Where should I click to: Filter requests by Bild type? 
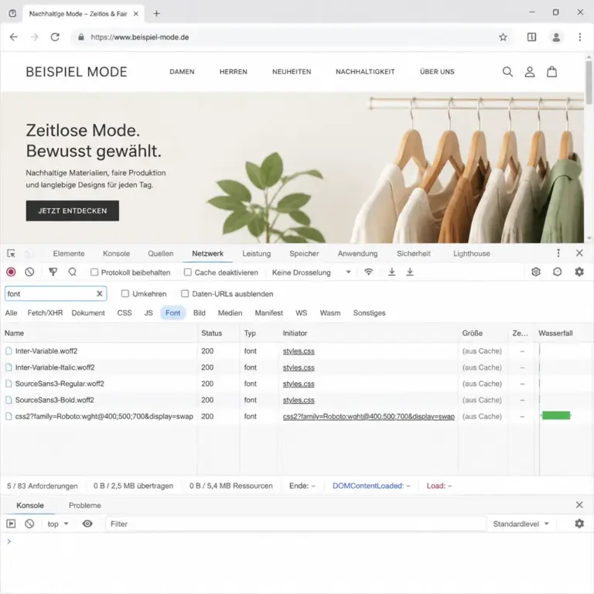(x=200, y=313)
